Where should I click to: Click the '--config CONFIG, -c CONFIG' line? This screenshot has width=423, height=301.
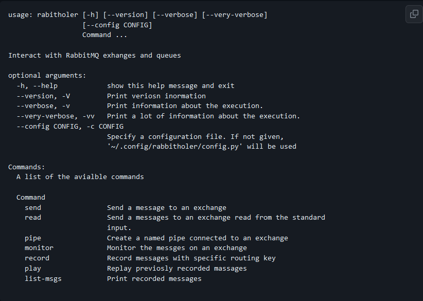[x=70, y=127]
